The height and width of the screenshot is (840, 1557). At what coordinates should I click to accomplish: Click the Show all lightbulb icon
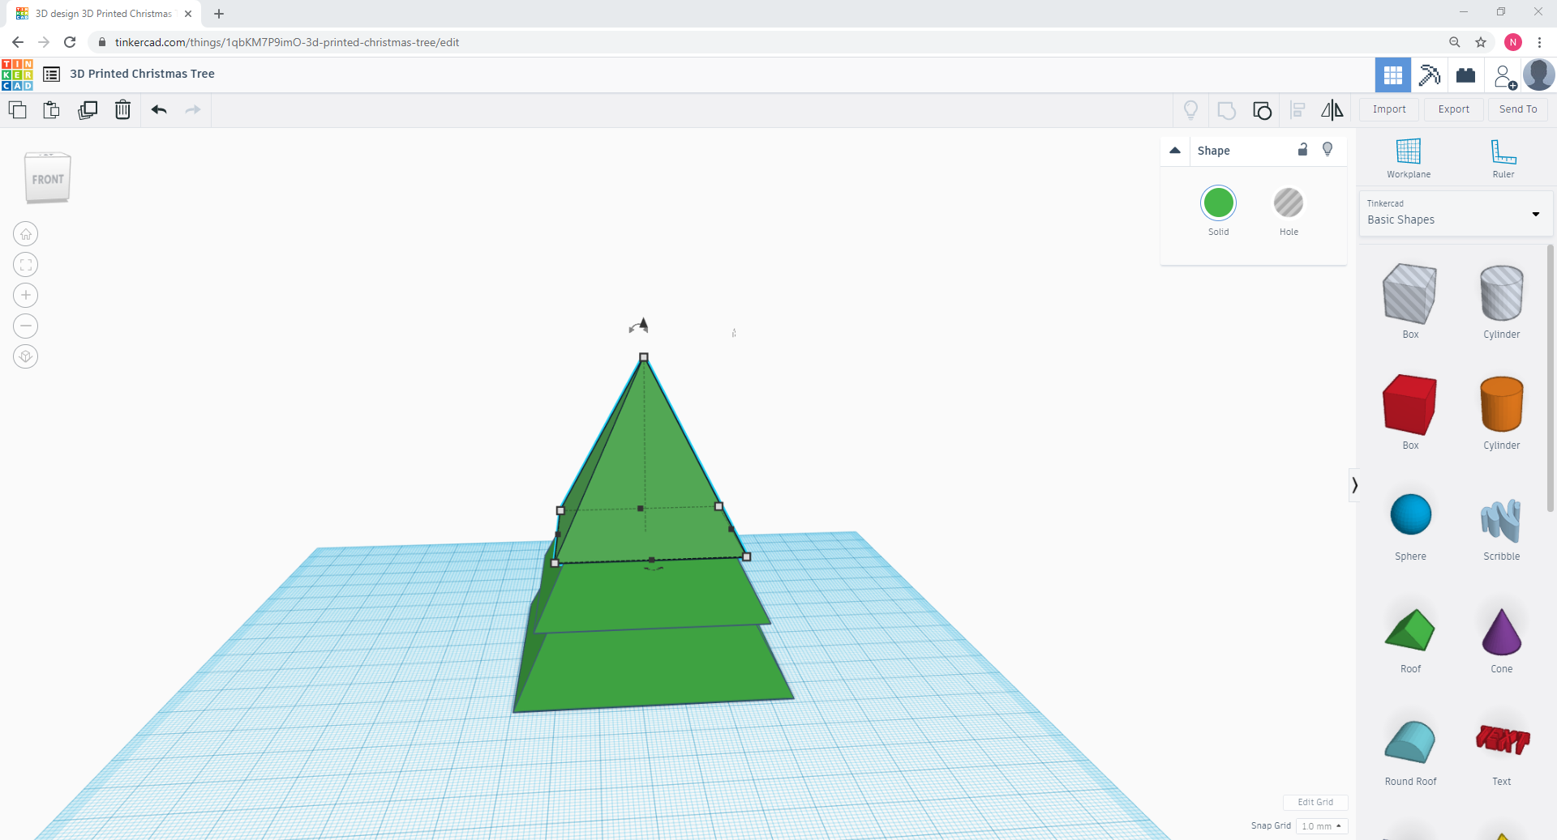pos(1190,110)
